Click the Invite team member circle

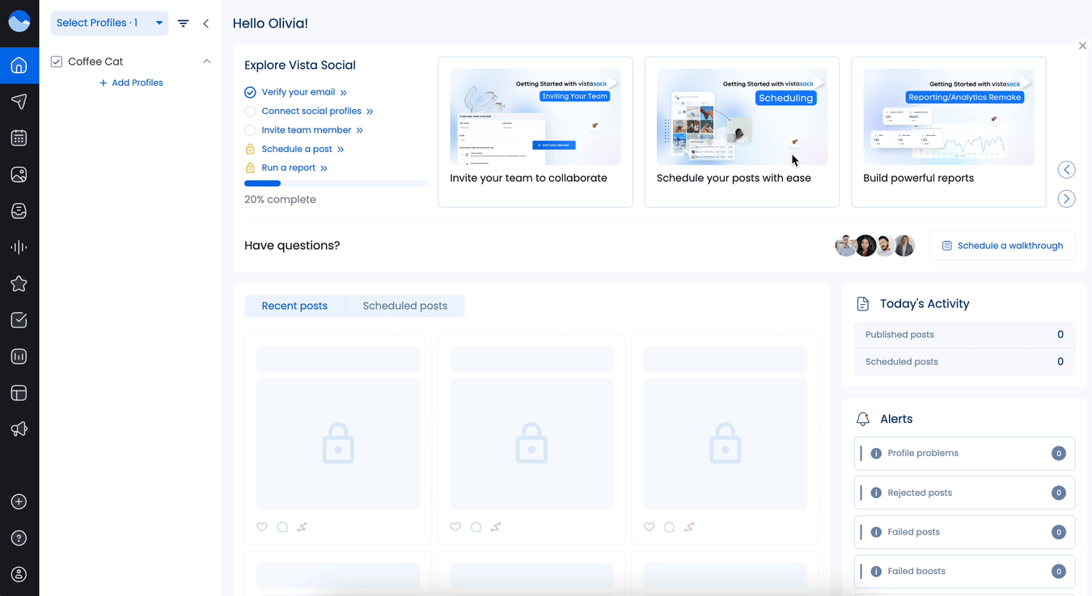pos(250,130)
